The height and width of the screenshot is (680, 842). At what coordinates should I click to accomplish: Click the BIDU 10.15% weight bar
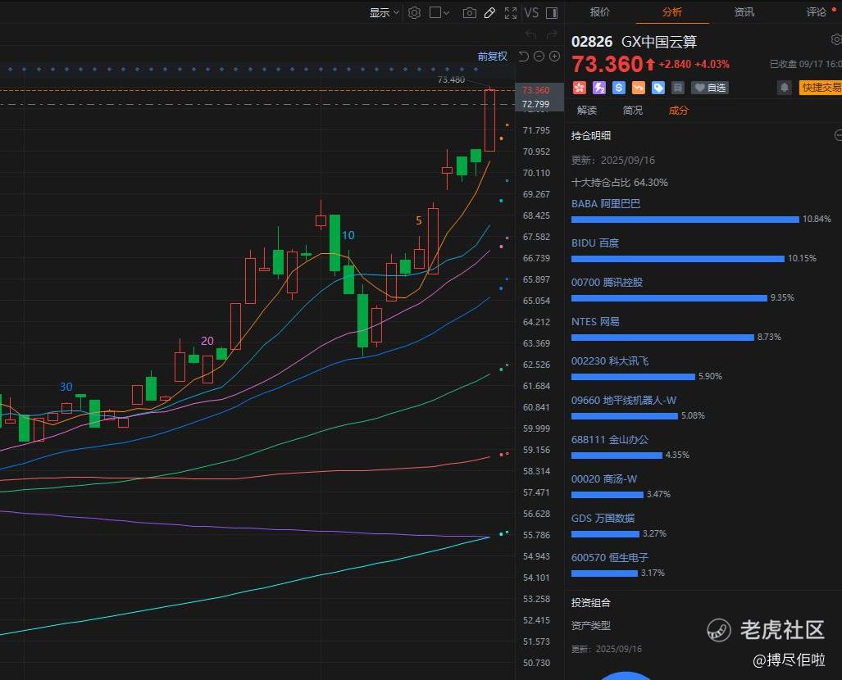tap(678, 259)
